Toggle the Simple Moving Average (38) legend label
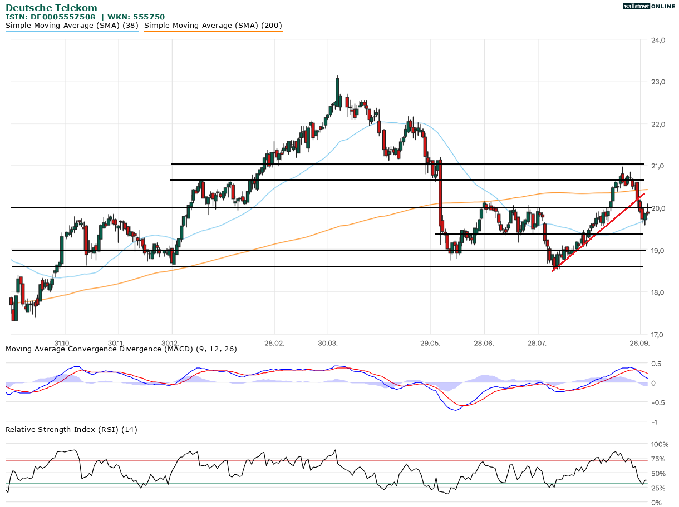Screen dimensions: 679x507 pyautogui.click(x=72, y=26)
